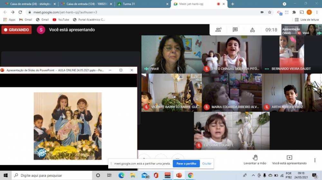322x180 pixels.
Task: Expand hidden system tray icons
Action: 253,175
